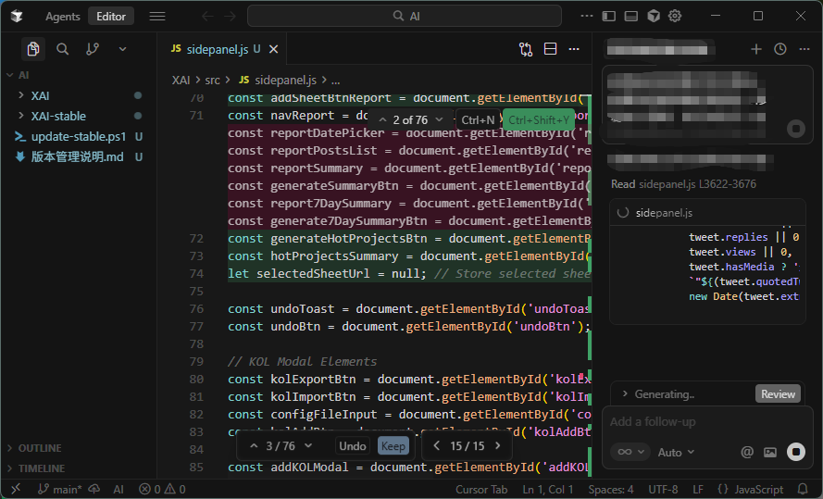
Task: Attach an image to the follow-up
Action: 770,452
